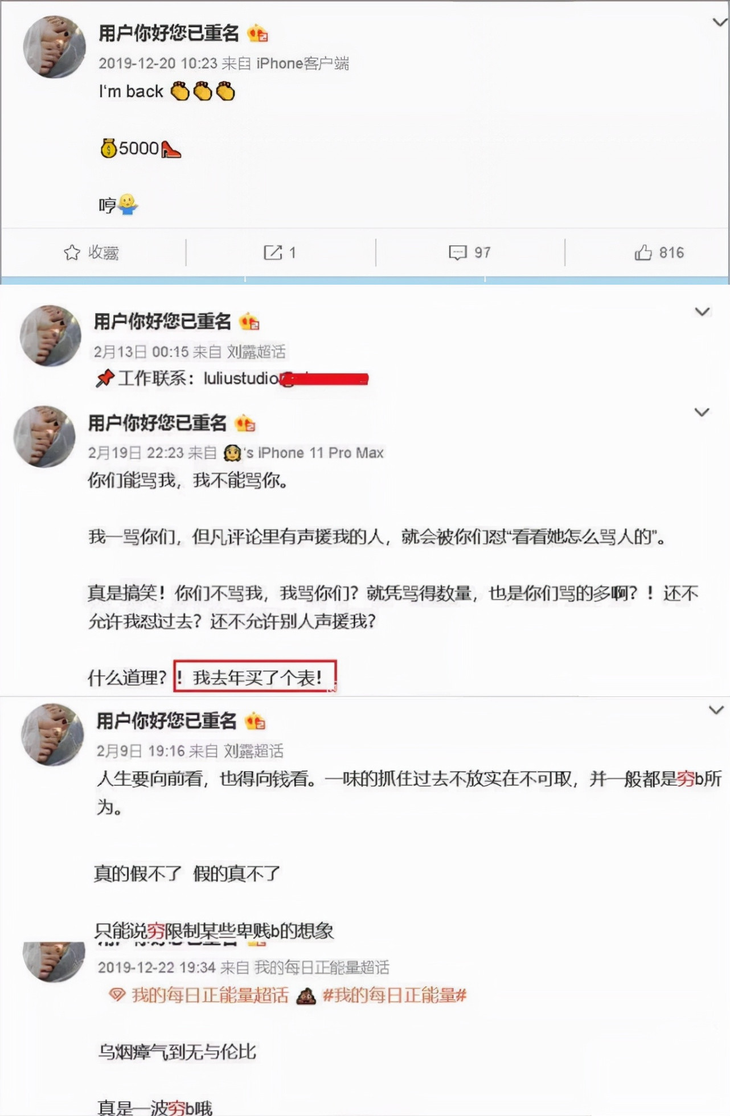Image resolution: width=730 pixels, height=1116 pixels.
Task: Expand the chevron menu on the first post
Action: [720, 22]
